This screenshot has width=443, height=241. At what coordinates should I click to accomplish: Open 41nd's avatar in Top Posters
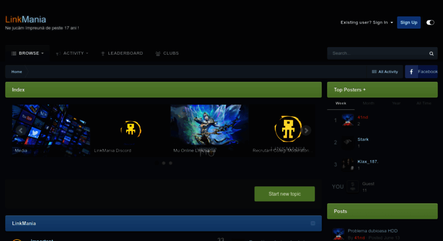click(348, 120)
